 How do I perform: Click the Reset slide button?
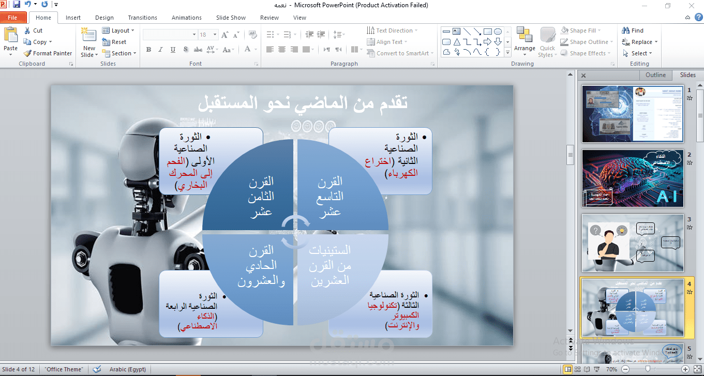pos(114,42)
